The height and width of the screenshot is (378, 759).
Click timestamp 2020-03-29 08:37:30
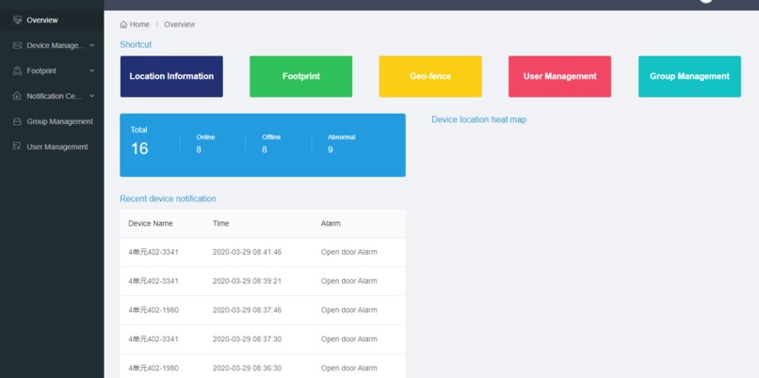coord(247,339)
